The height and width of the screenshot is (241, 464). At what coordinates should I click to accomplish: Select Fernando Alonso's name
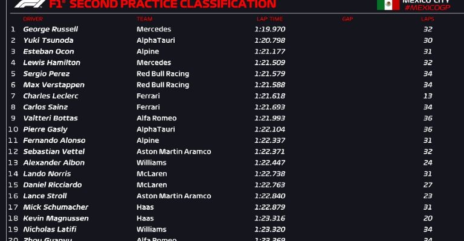(54, 140)
